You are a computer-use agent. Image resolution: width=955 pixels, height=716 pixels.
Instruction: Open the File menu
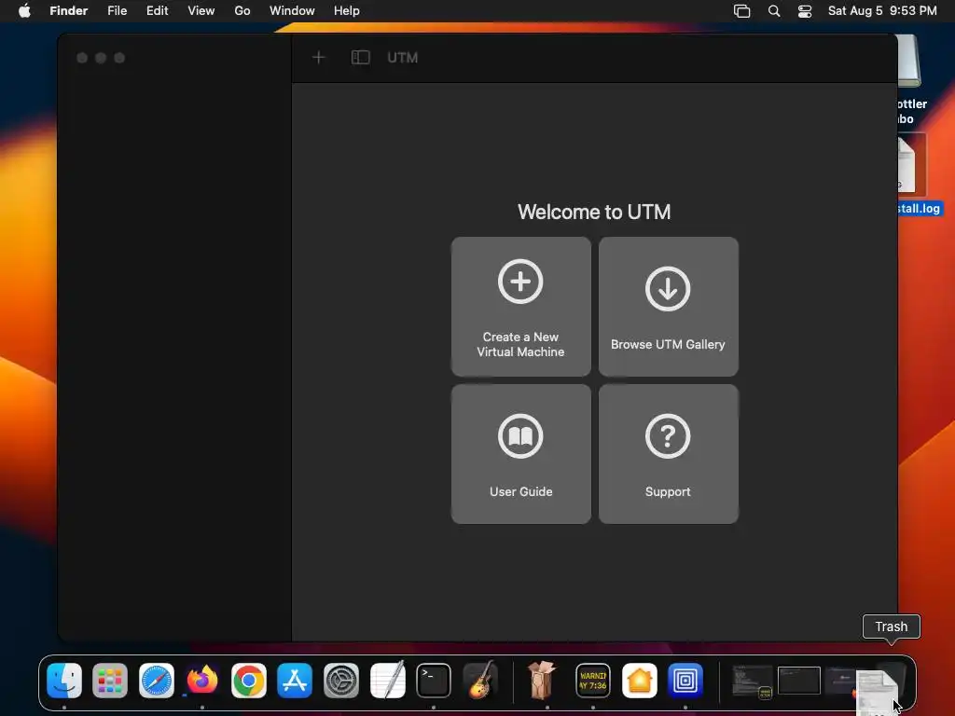pyautogui.click(x=117, y=10)
